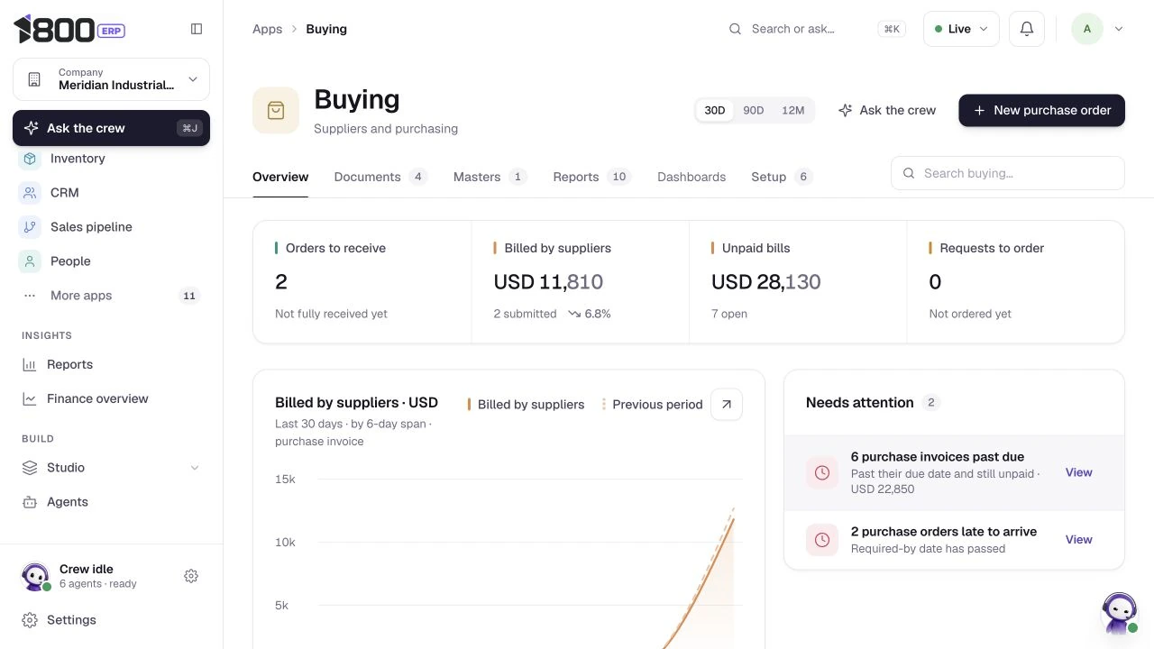Click the CRM people icon
Viewport: 1154px width, 649px height.
point(30,193)
